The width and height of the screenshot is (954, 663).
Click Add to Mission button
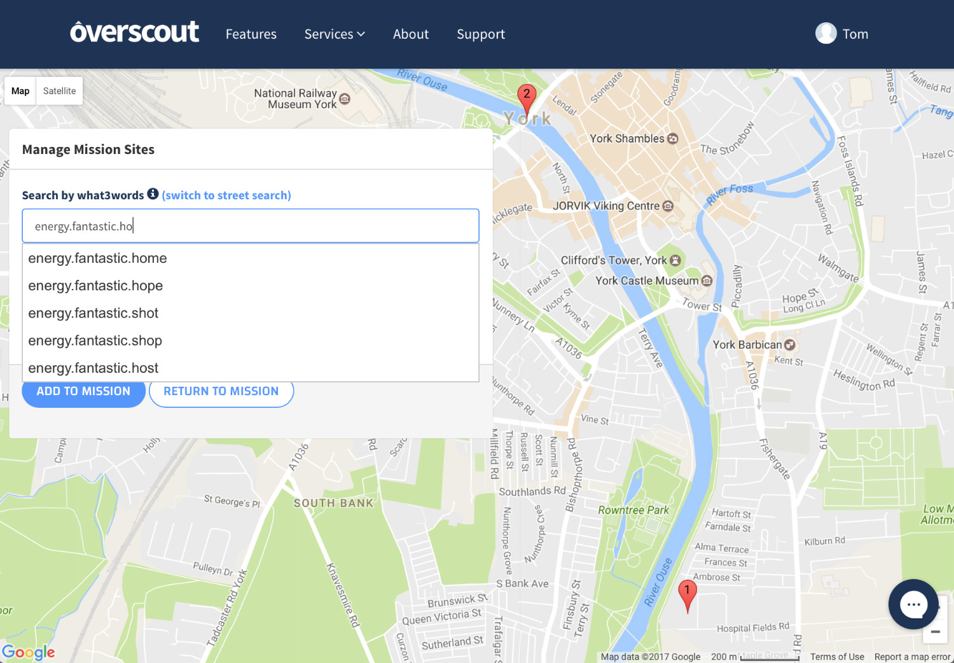(83, 391)
